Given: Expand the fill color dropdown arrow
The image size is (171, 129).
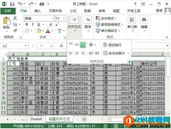Looking at the screenshot, I should click(43, 31).
